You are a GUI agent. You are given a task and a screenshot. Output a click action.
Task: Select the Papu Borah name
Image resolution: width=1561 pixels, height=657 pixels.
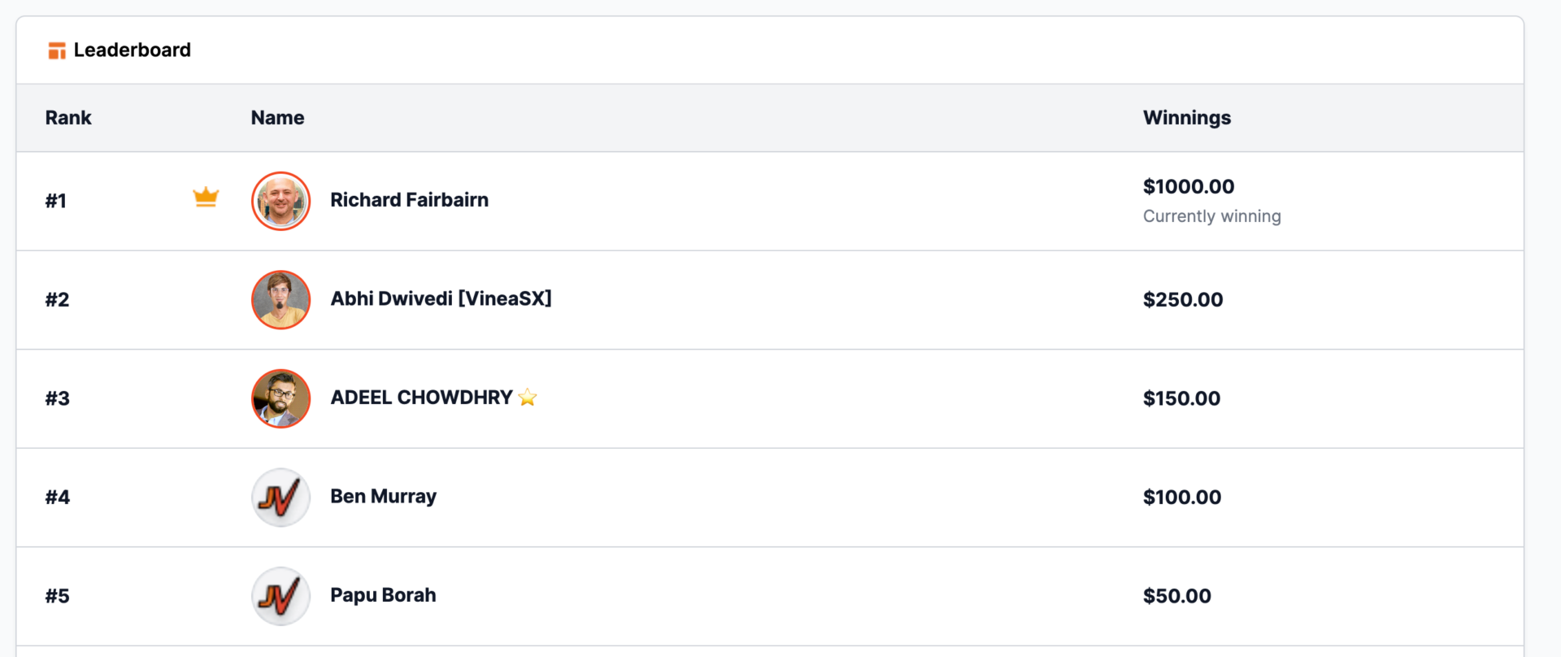click(x=383, y=595)
